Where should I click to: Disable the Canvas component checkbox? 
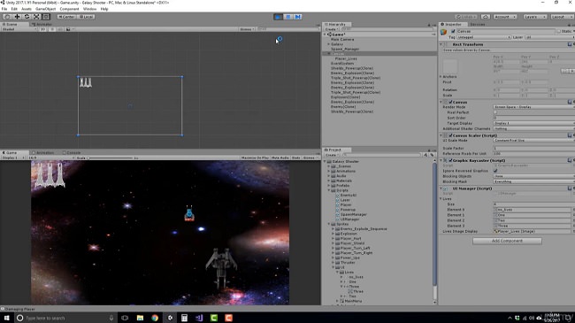pyautogui.click(x=450, y=102)
